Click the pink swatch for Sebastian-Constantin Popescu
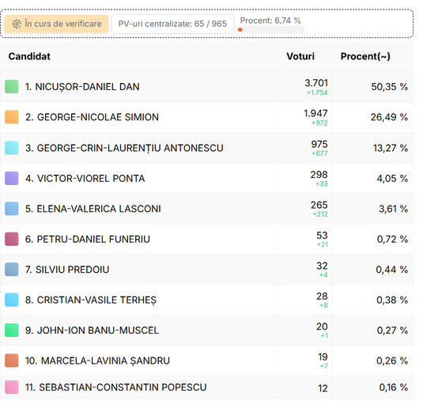 pos(12,387)
